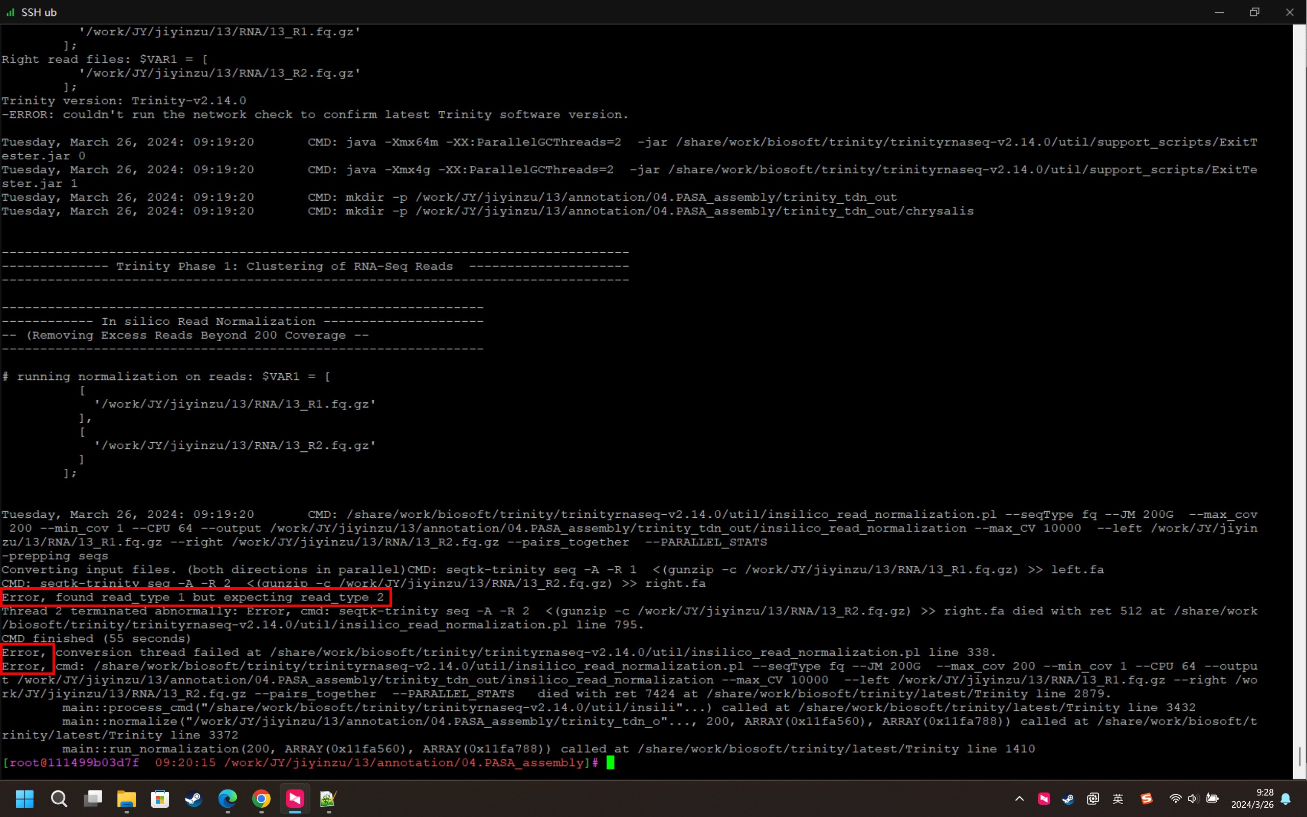Click the '-prepping seqs' line
Image resolution: width=1307 pixels, height=817 pixels.
tap(55, 556)
